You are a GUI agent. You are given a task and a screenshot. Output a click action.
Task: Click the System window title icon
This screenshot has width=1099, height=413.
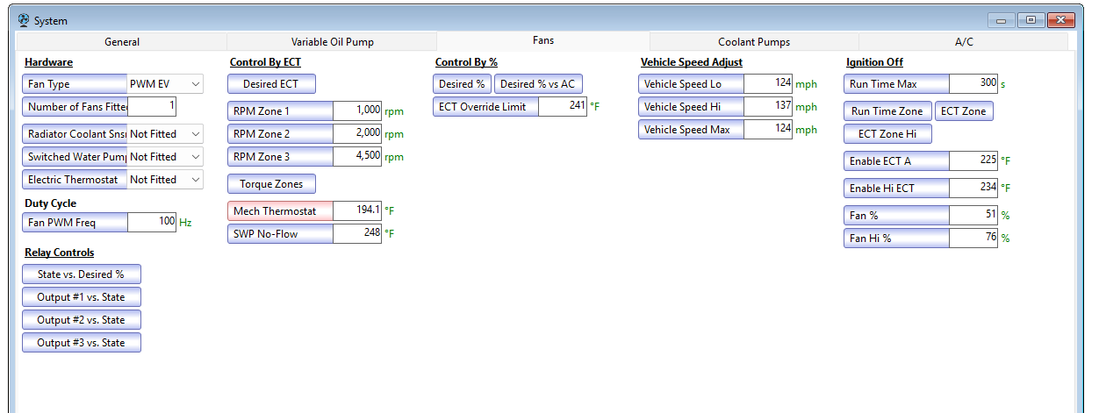tap(24, 20)
